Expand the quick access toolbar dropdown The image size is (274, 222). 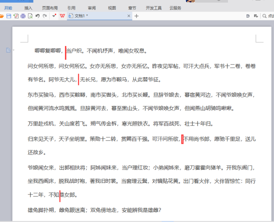54,16
